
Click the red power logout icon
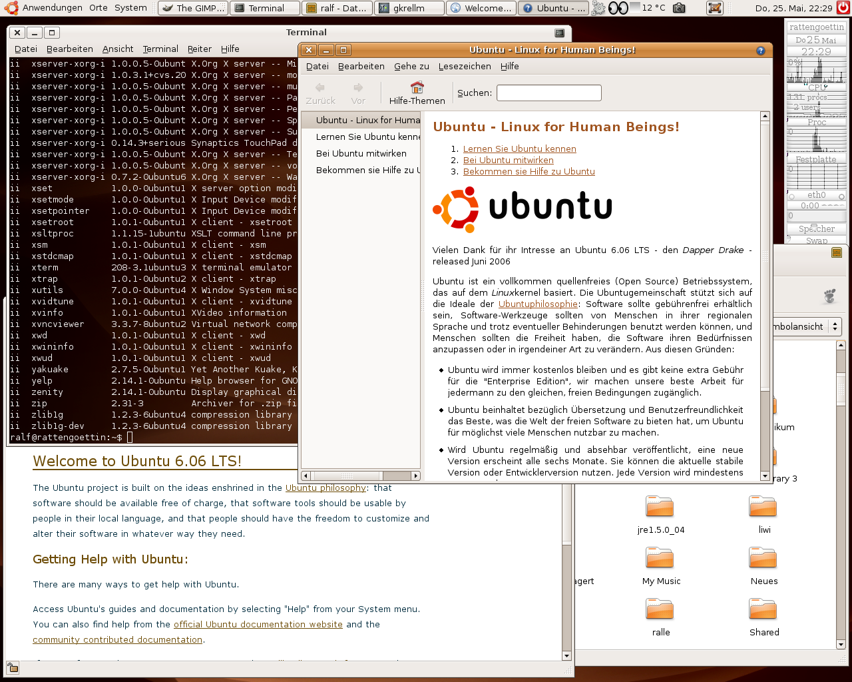843,8
